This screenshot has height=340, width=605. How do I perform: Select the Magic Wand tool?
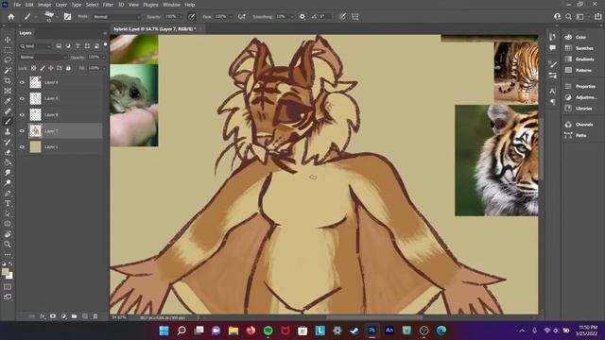8,71
